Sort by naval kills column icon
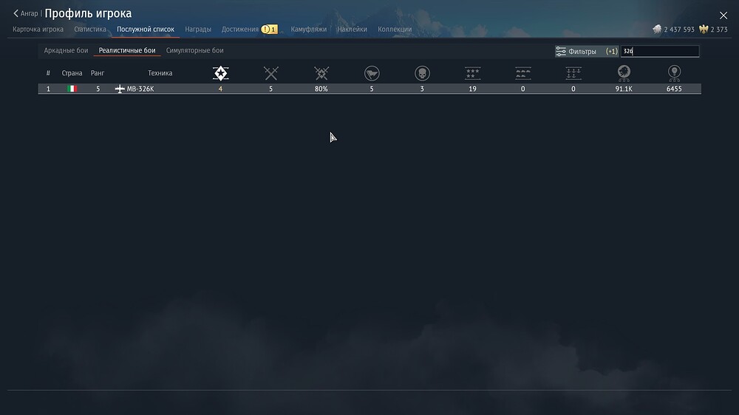The image size is (739, 415). point(573,73)
